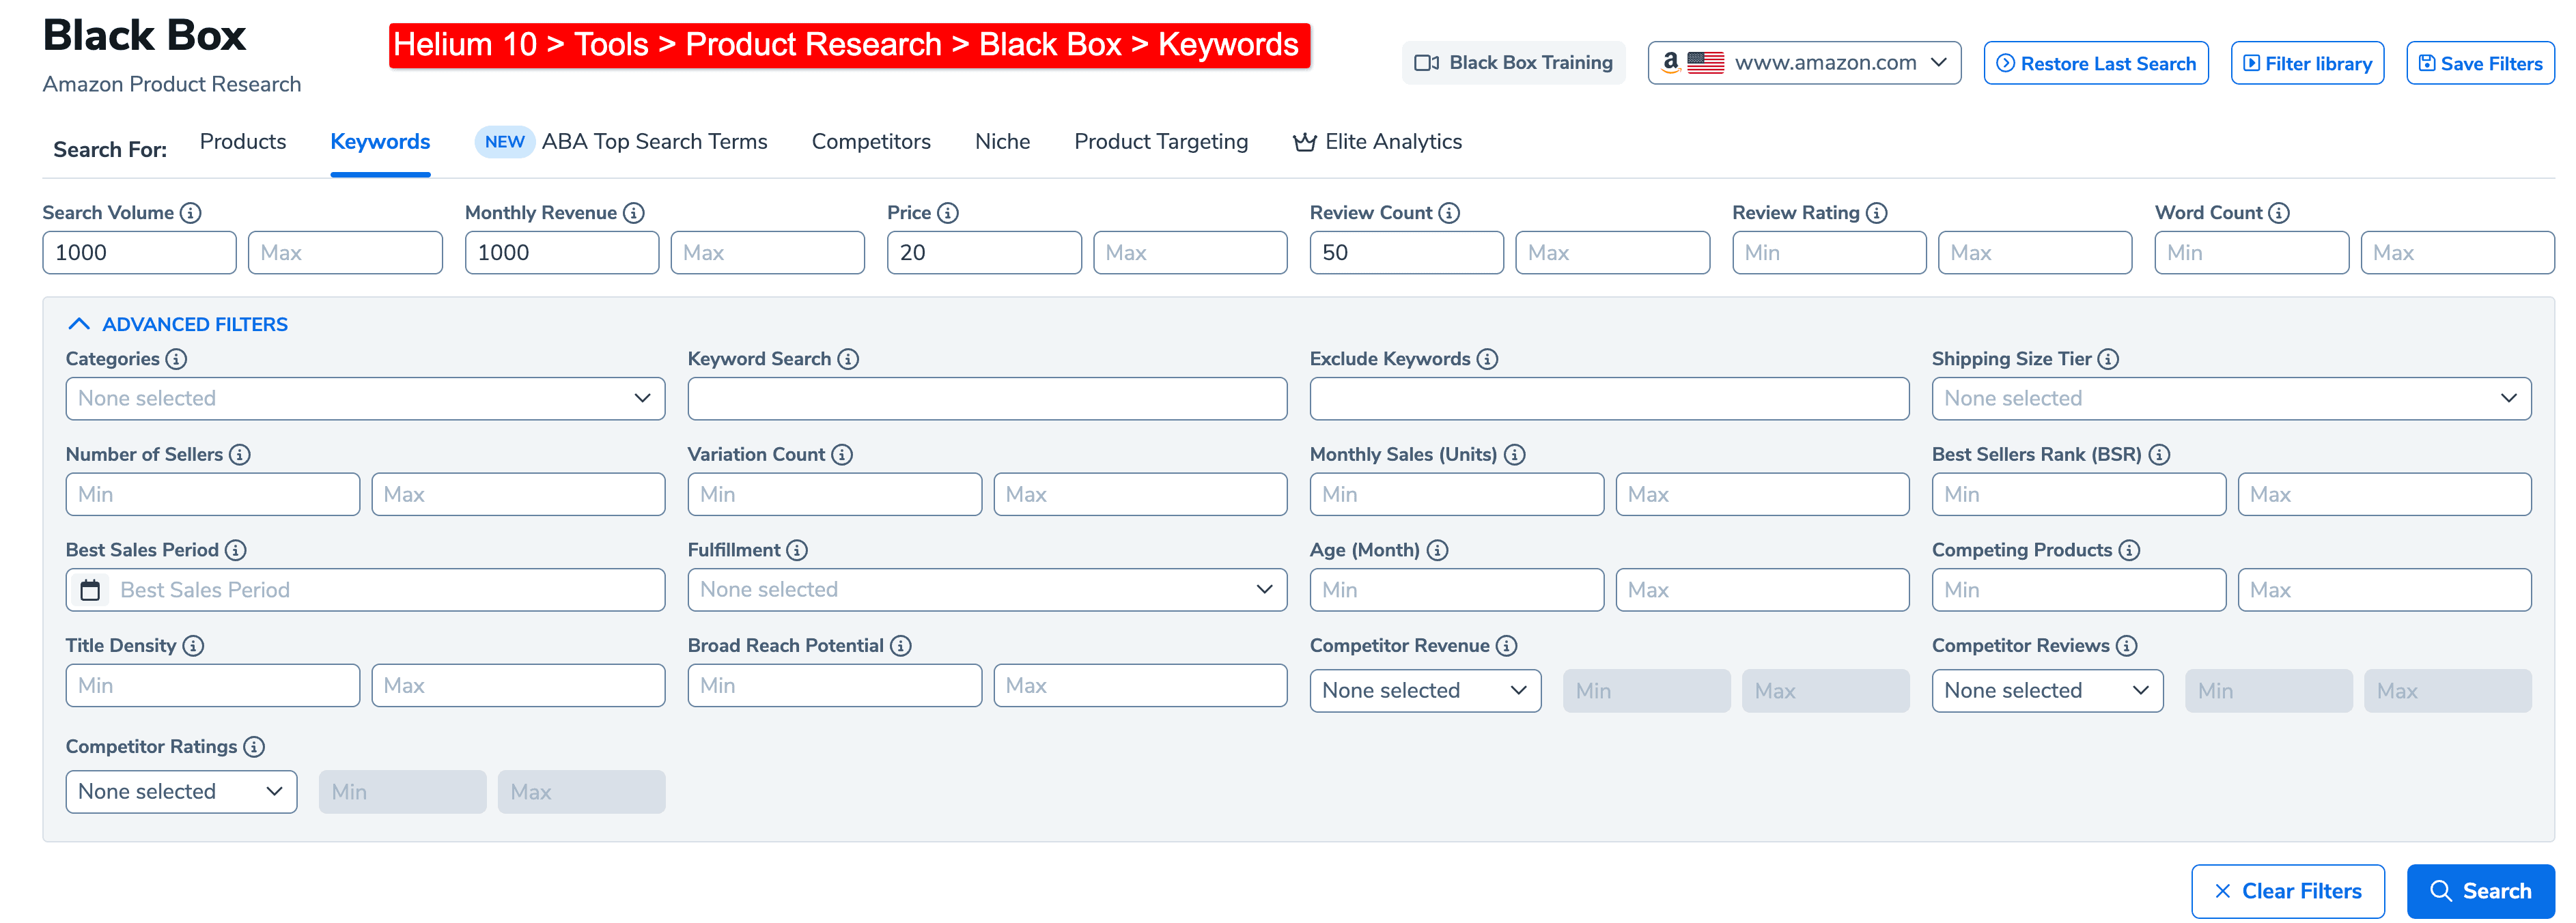Viewport: 2576px width, 923px height.
Task: Click the blue Search button
Action: 2480,891
